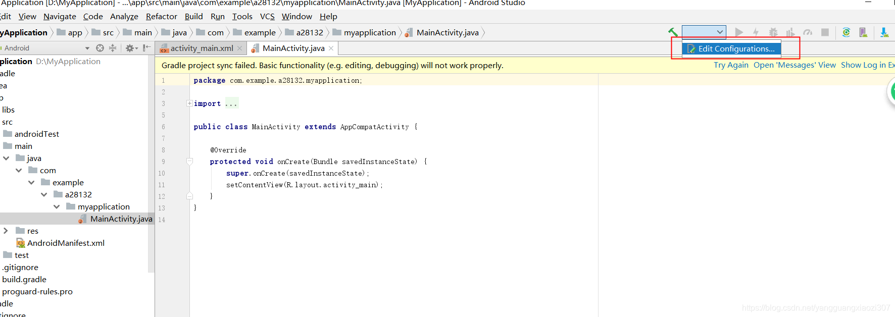Expand the res folder in project tree
This screenshot has width=895, height=317.
pyautogui.click(x=6, y=231)
